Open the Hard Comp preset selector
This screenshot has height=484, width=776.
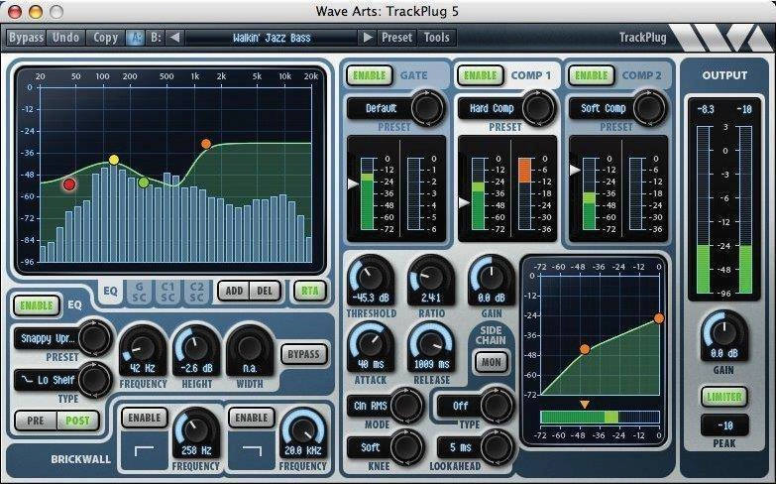507,108
